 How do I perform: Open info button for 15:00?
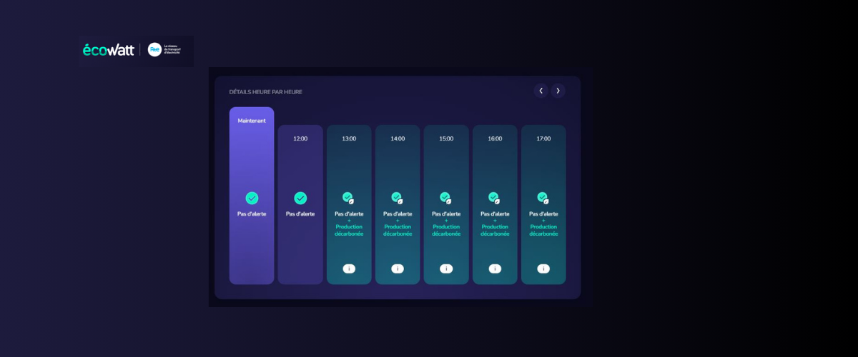446,268
